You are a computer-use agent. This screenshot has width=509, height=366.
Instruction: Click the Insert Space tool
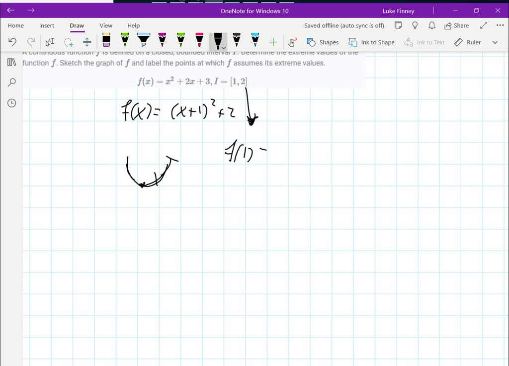87,42
